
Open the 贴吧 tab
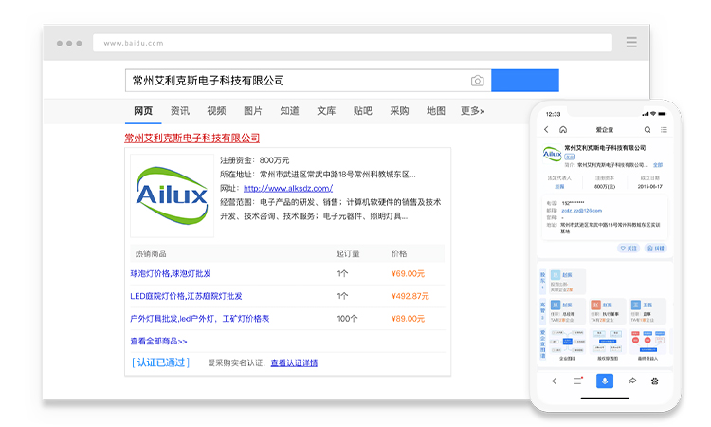(363, 111)
